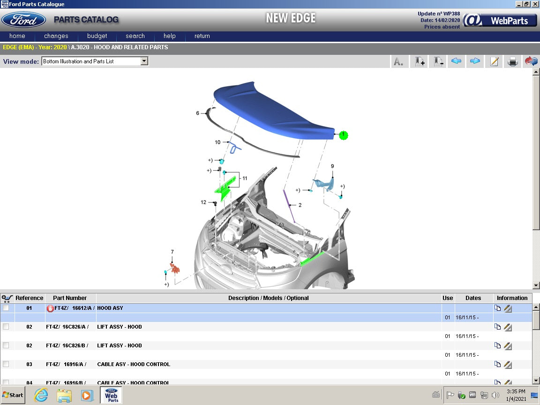The height and width of the screenshot is (405, 540).
Task: Select 'EDGE (EMA) - Year: 2020' breadcrumb
Action: [35, 47]
